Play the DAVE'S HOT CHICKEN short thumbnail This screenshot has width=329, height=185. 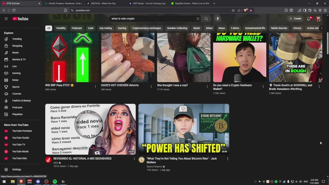(128, 58)
